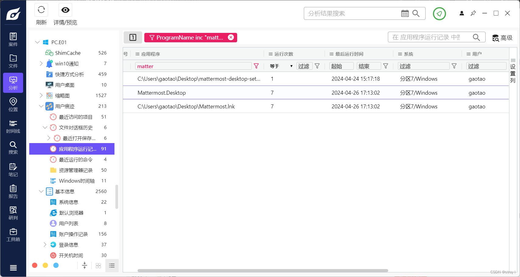Select the Mattermost.lnk result row
520x277 pixels.
pyautogui.click(x=316, y=106)
